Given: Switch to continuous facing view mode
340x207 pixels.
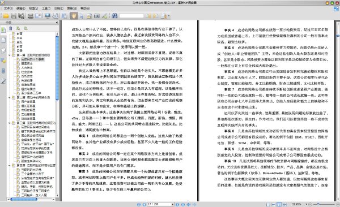Looking at the screenshot, I should pos(284,204).
